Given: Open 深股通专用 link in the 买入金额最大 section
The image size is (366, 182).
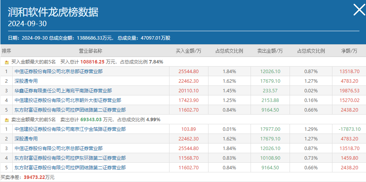Looking at the screenshot, I should pyautogui.click(x=26, y=81).
